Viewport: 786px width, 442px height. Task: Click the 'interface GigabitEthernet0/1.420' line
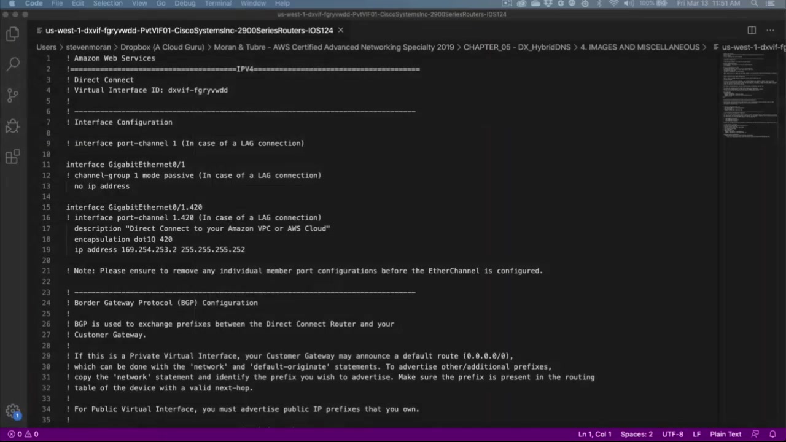coord(134,207)
